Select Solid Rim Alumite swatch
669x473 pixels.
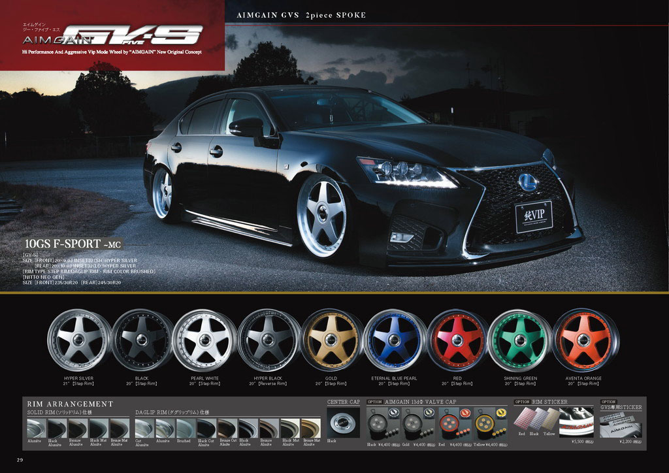pyautogui.click(x=36, y=428)
